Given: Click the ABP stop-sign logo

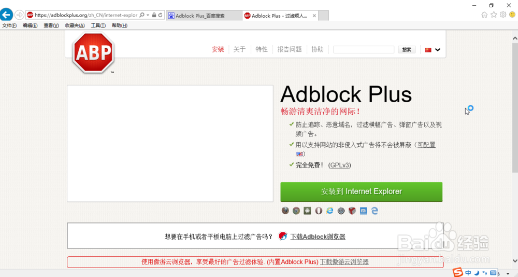Looking at the screenshot, I should point(93,52).
